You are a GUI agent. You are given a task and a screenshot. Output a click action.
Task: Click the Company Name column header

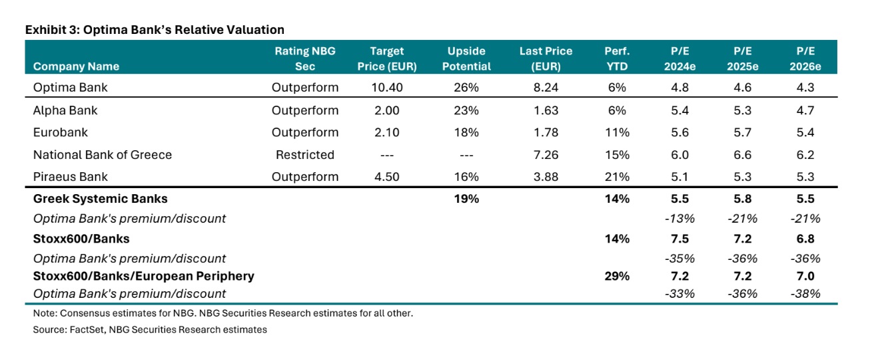pos(76,66)
